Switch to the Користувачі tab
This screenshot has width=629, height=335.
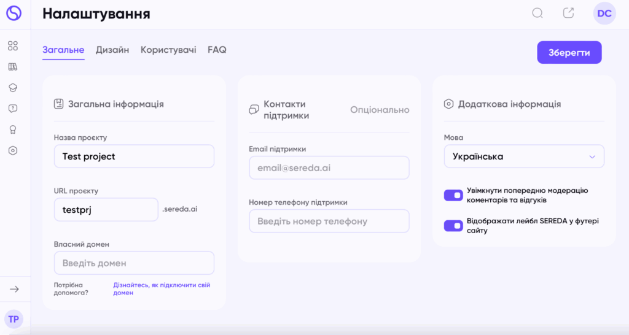click(x=168, y=50)
